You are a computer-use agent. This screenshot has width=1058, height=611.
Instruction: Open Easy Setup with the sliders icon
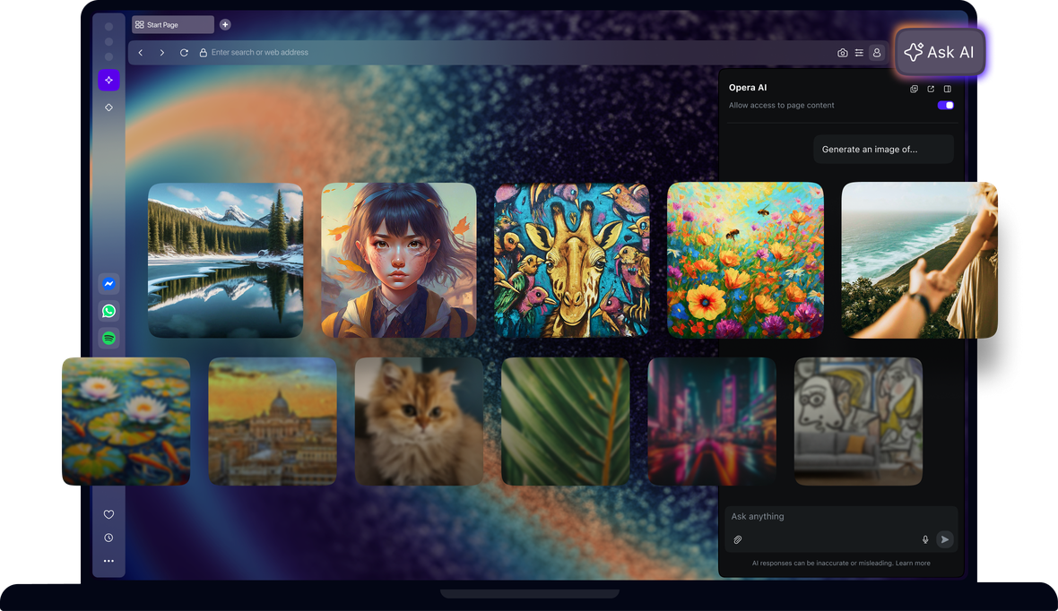click(860, 53)
